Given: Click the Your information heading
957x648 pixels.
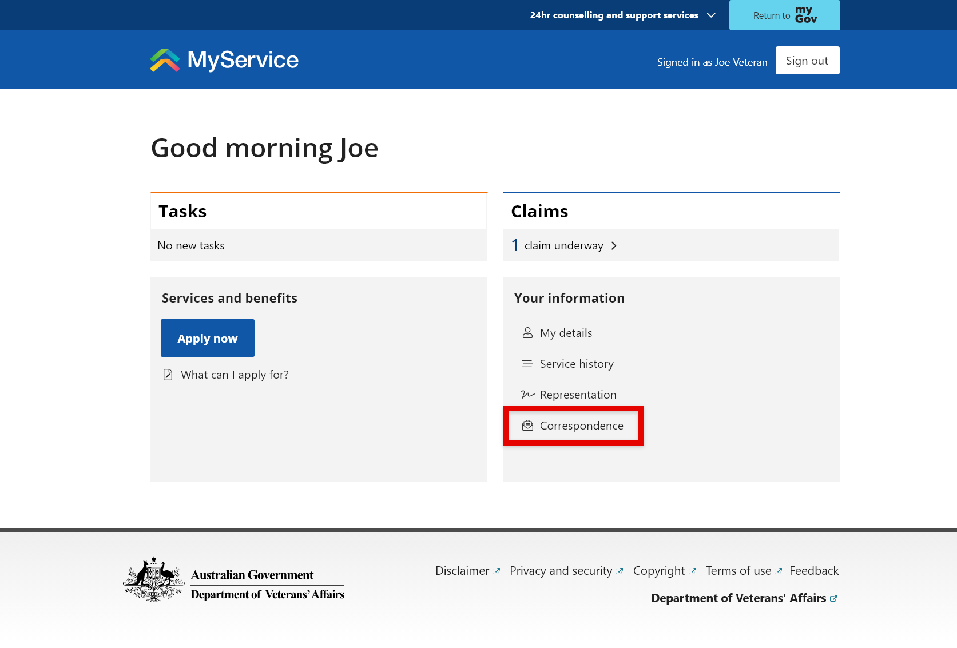Looking at the screenshot, I should click(569, 298).
